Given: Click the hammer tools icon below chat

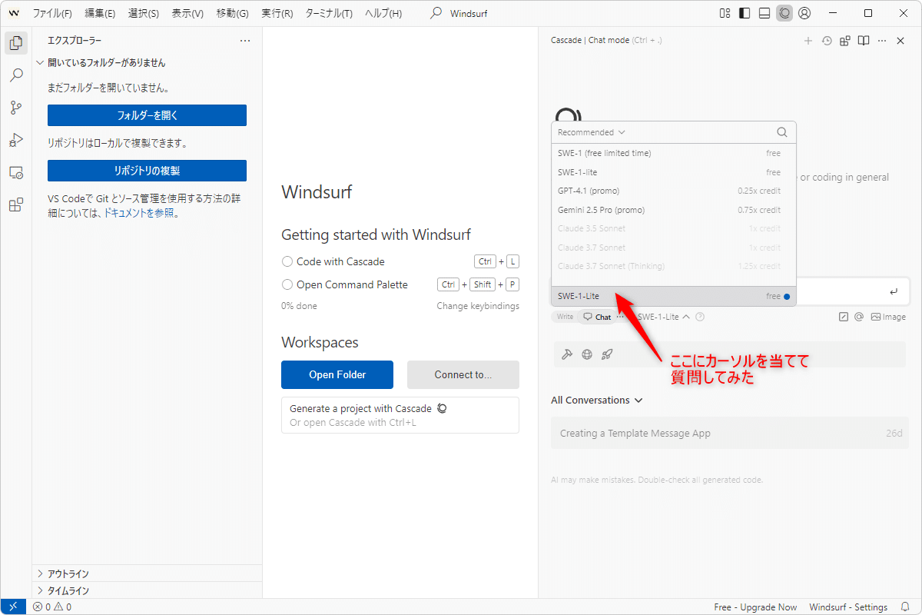Looking at the screenshot, I should pyautogui.click(x=567, y=354).
